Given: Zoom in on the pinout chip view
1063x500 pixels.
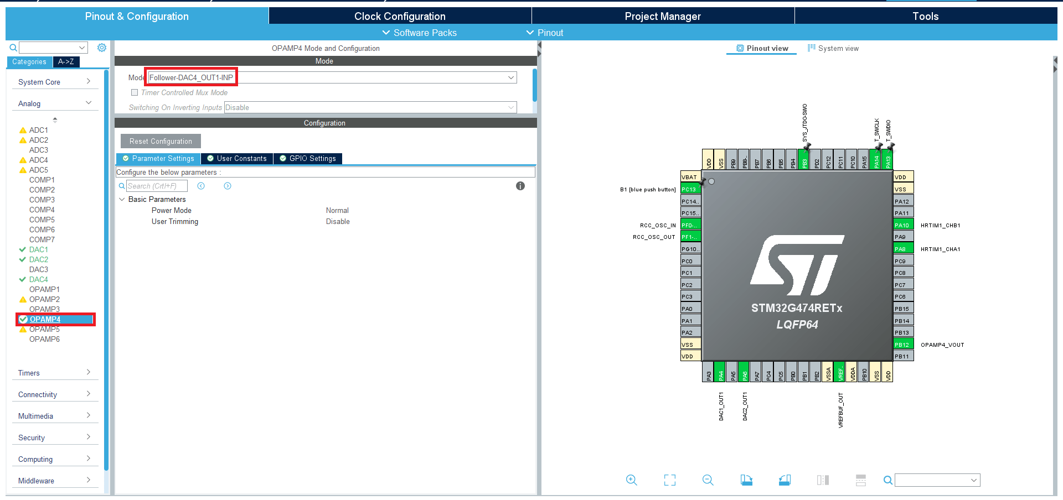Looking at the screenshot, I should (x=631, y=480).
